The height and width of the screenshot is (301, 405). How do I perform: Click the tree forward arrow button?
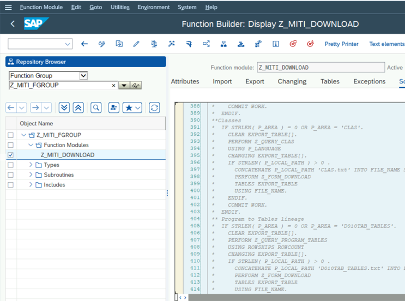[x=36, y=108]
